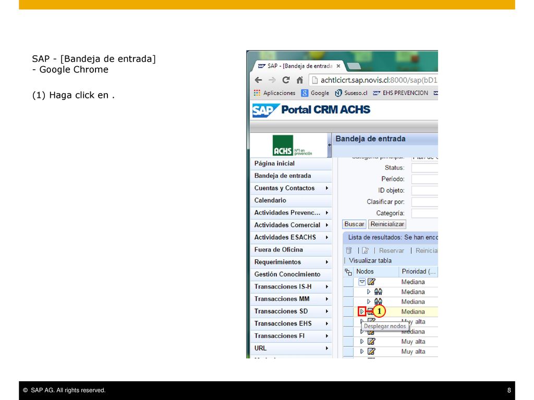Click the browser forward arrow

click(272, 80)
